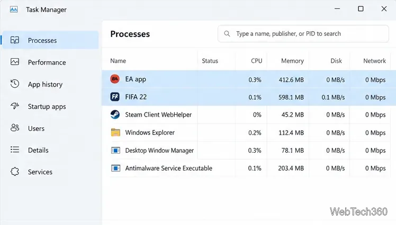Click the Processes page heading
This screenshot has width=396, height=225.
(130, 34)
